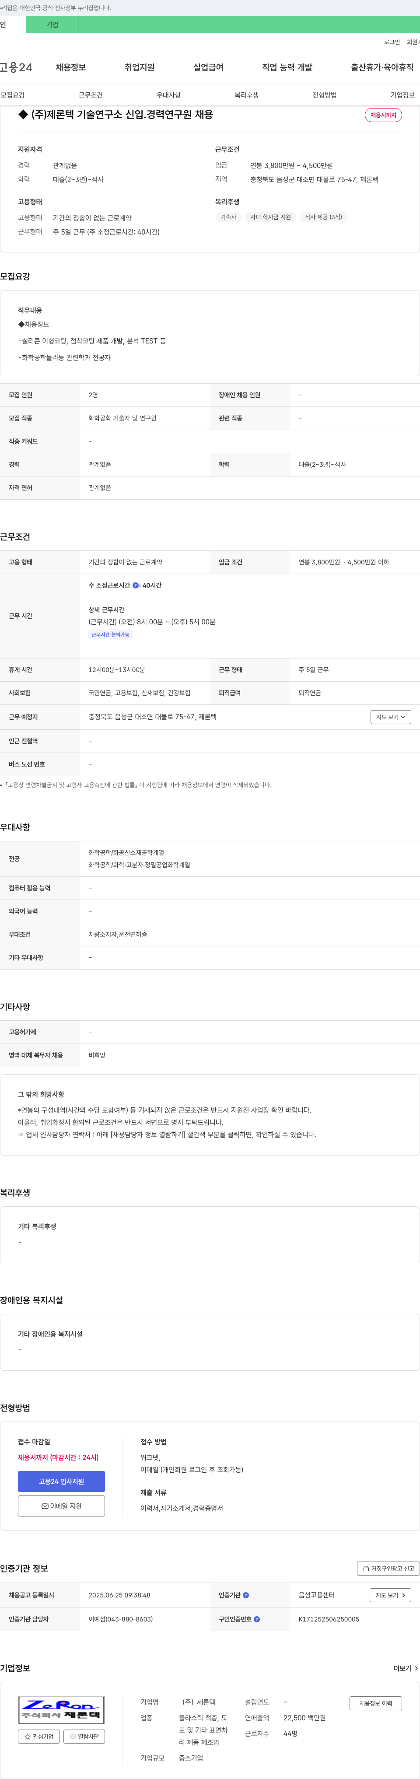
Task: Click the 구인인증번호 help icon
Action: [x=257, y=1619]
